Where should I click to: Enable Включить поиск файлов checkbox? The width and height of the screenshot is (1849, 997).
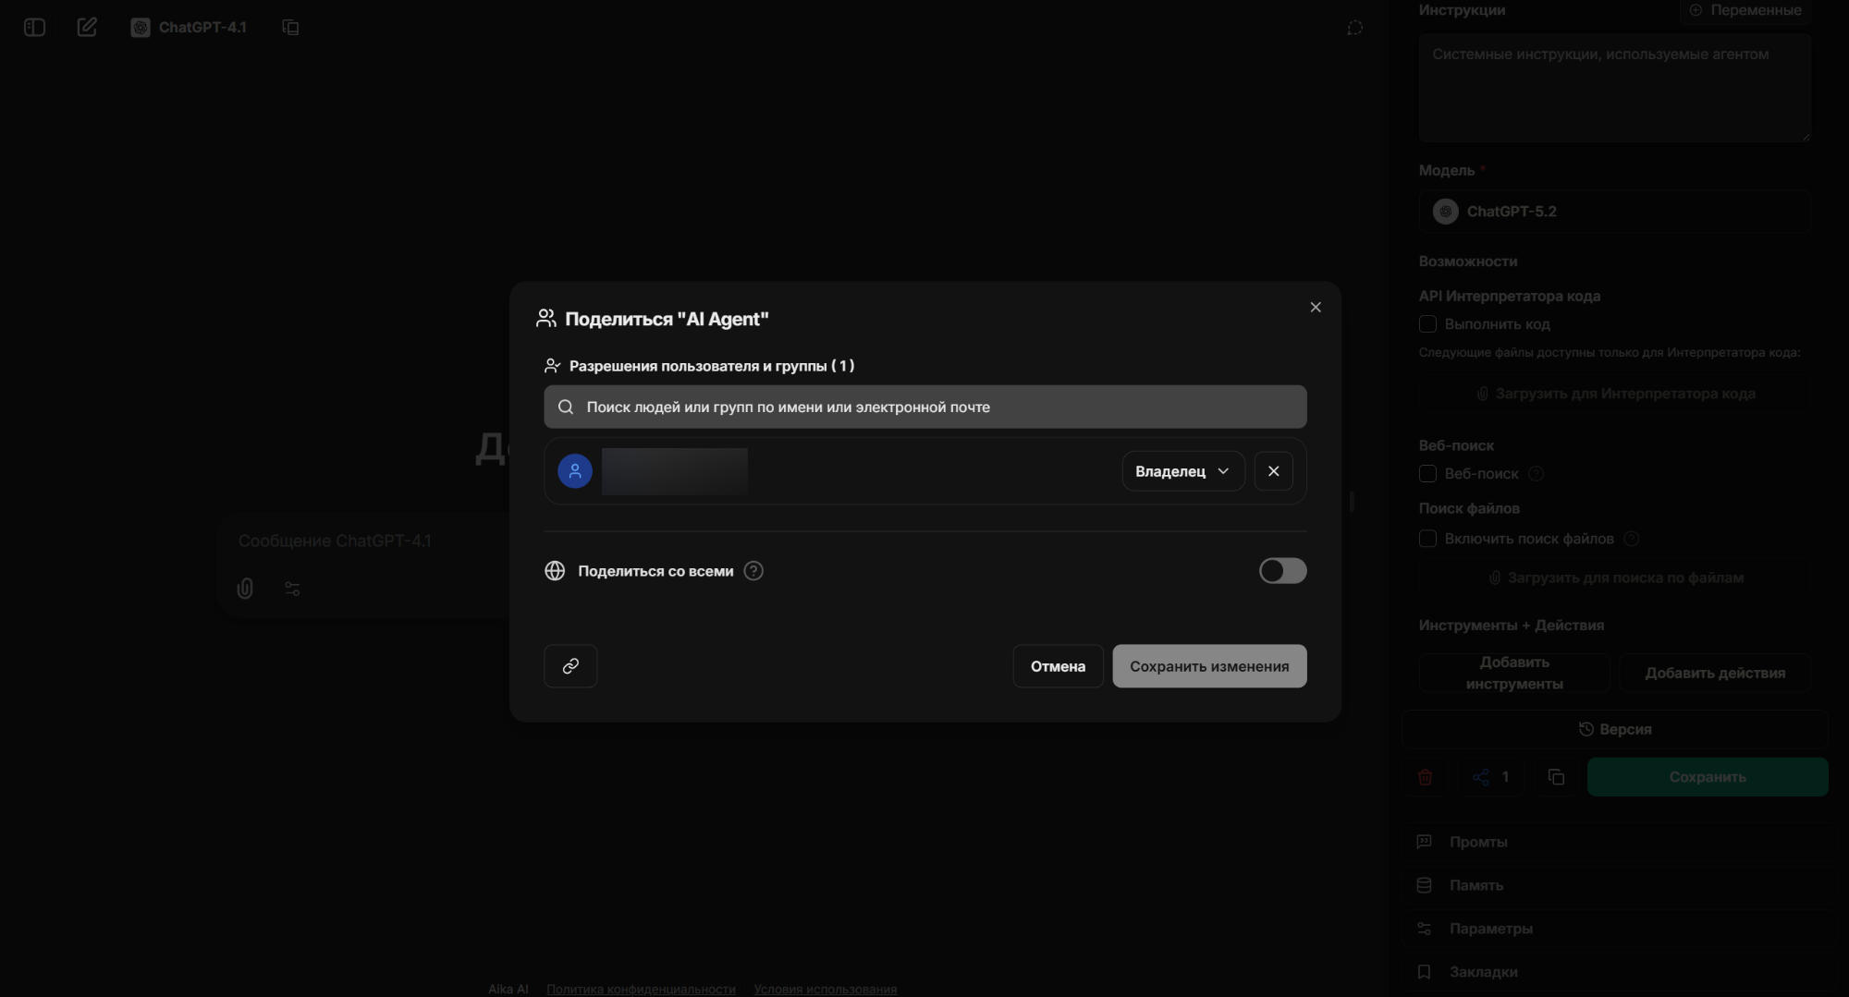click(x=1427, y=539)
